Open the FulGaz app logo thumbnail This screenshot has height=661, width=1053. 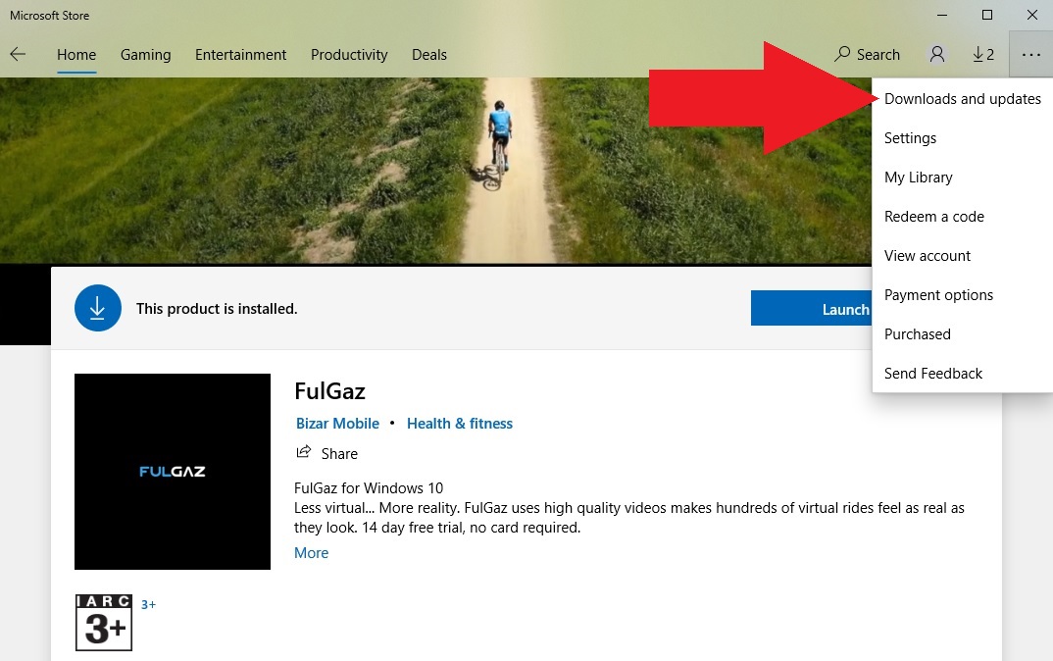(x=172, y=472)
